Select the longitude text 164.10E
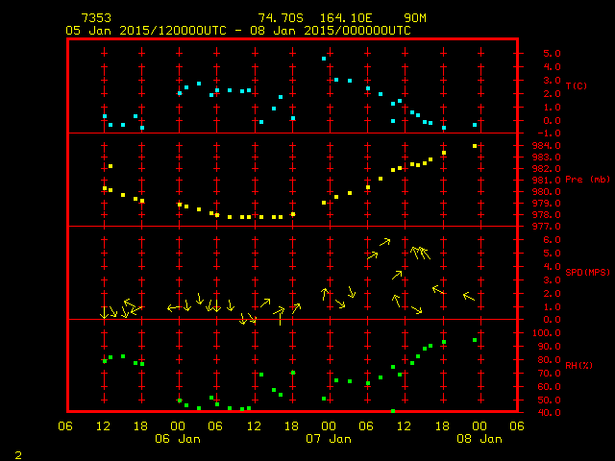 [346, 18]
